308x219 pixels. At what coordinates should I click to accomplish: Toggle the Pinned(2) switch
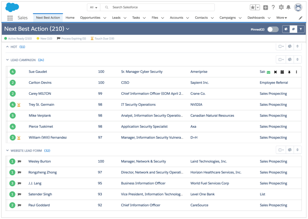point(273,29)
